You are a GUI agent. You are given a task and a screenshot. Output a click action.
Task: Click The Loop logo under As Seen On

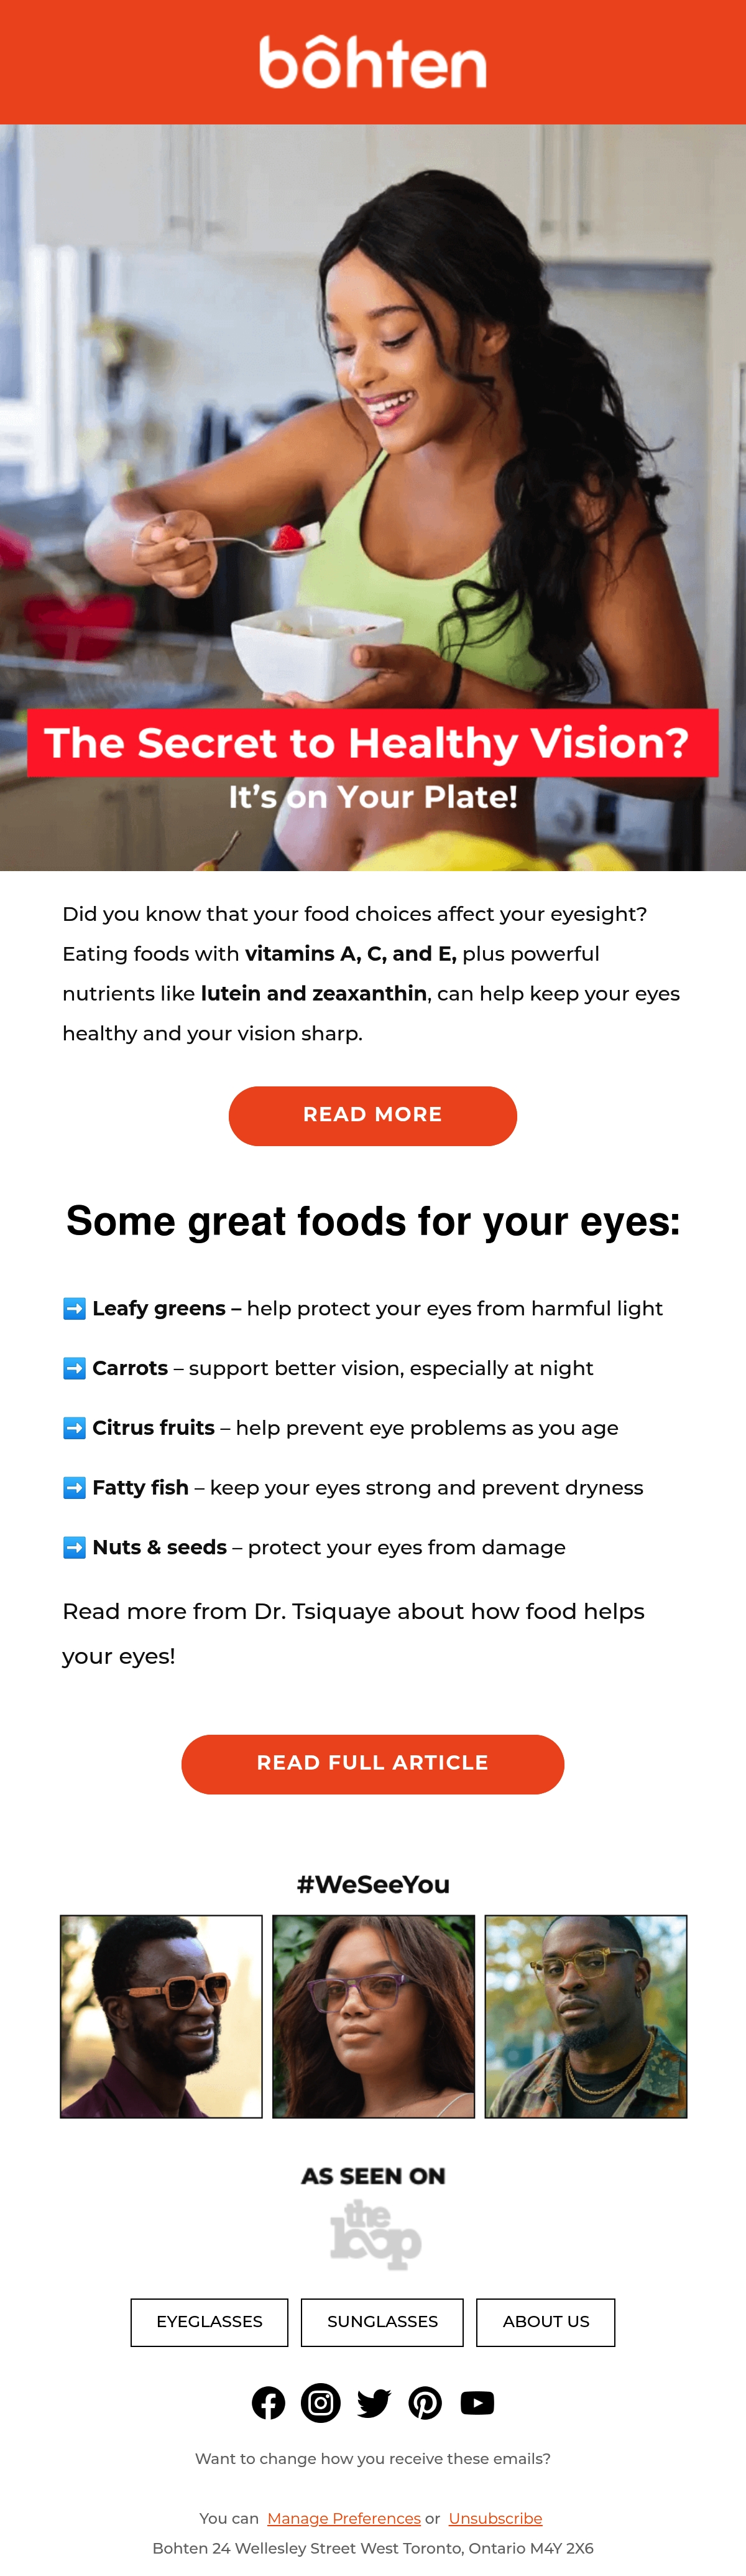[x=375, y=2235]
